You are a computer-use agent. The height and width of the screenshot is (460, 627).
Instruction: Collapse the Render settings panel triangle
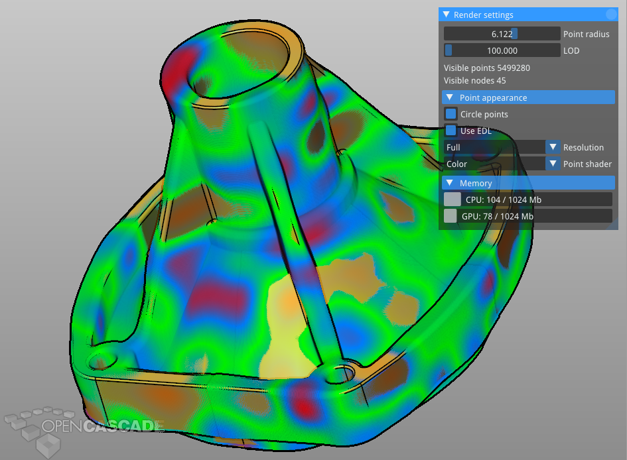(x=447, y=15)
